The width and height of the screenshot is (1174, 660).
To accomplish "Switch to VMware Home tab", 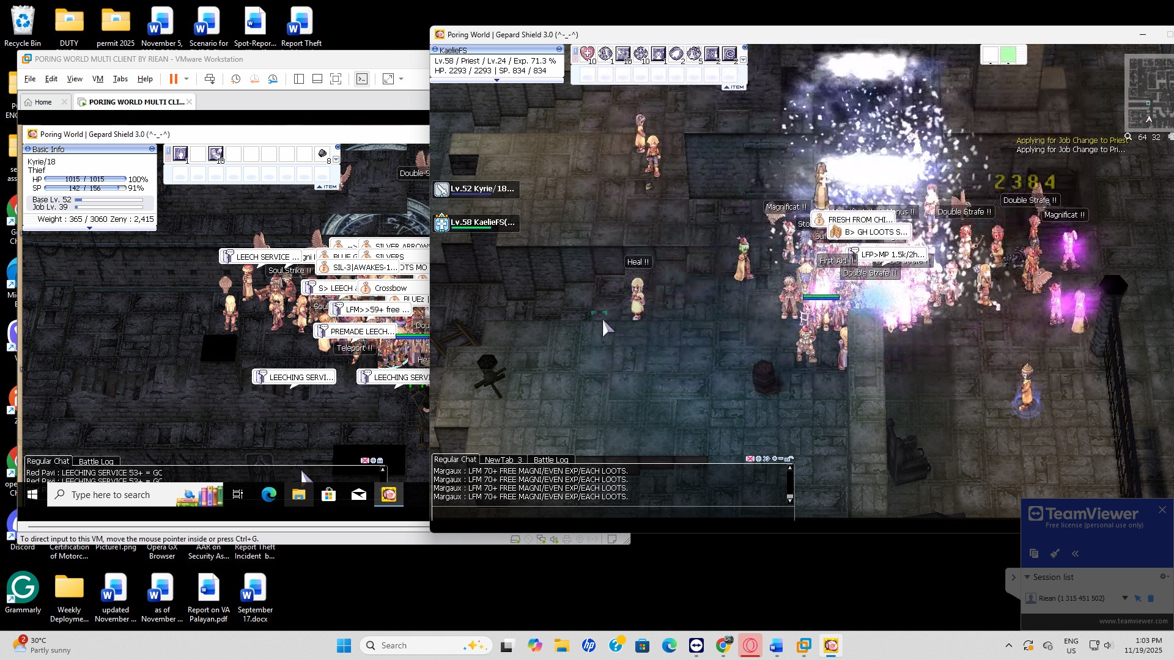I will pyautogui.click(x=45, y=102).
